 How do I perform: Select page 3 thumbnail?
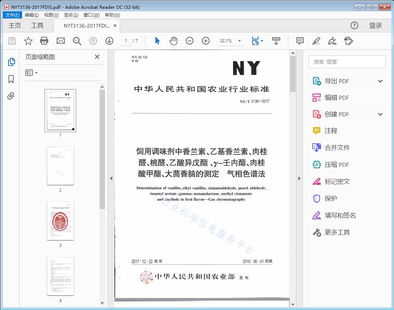coord(60,221)
